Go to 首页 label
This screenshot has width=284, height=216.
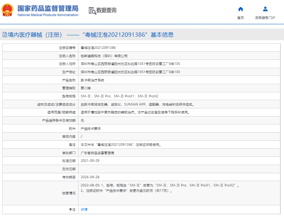pos(240,18)
